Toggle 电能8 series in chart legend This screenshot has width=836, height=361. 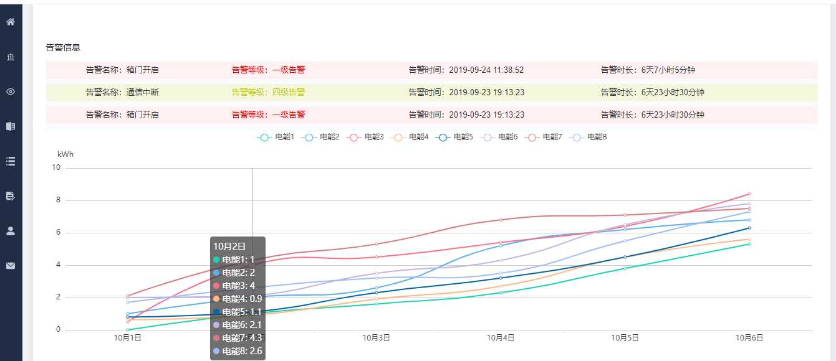(588, 137)
